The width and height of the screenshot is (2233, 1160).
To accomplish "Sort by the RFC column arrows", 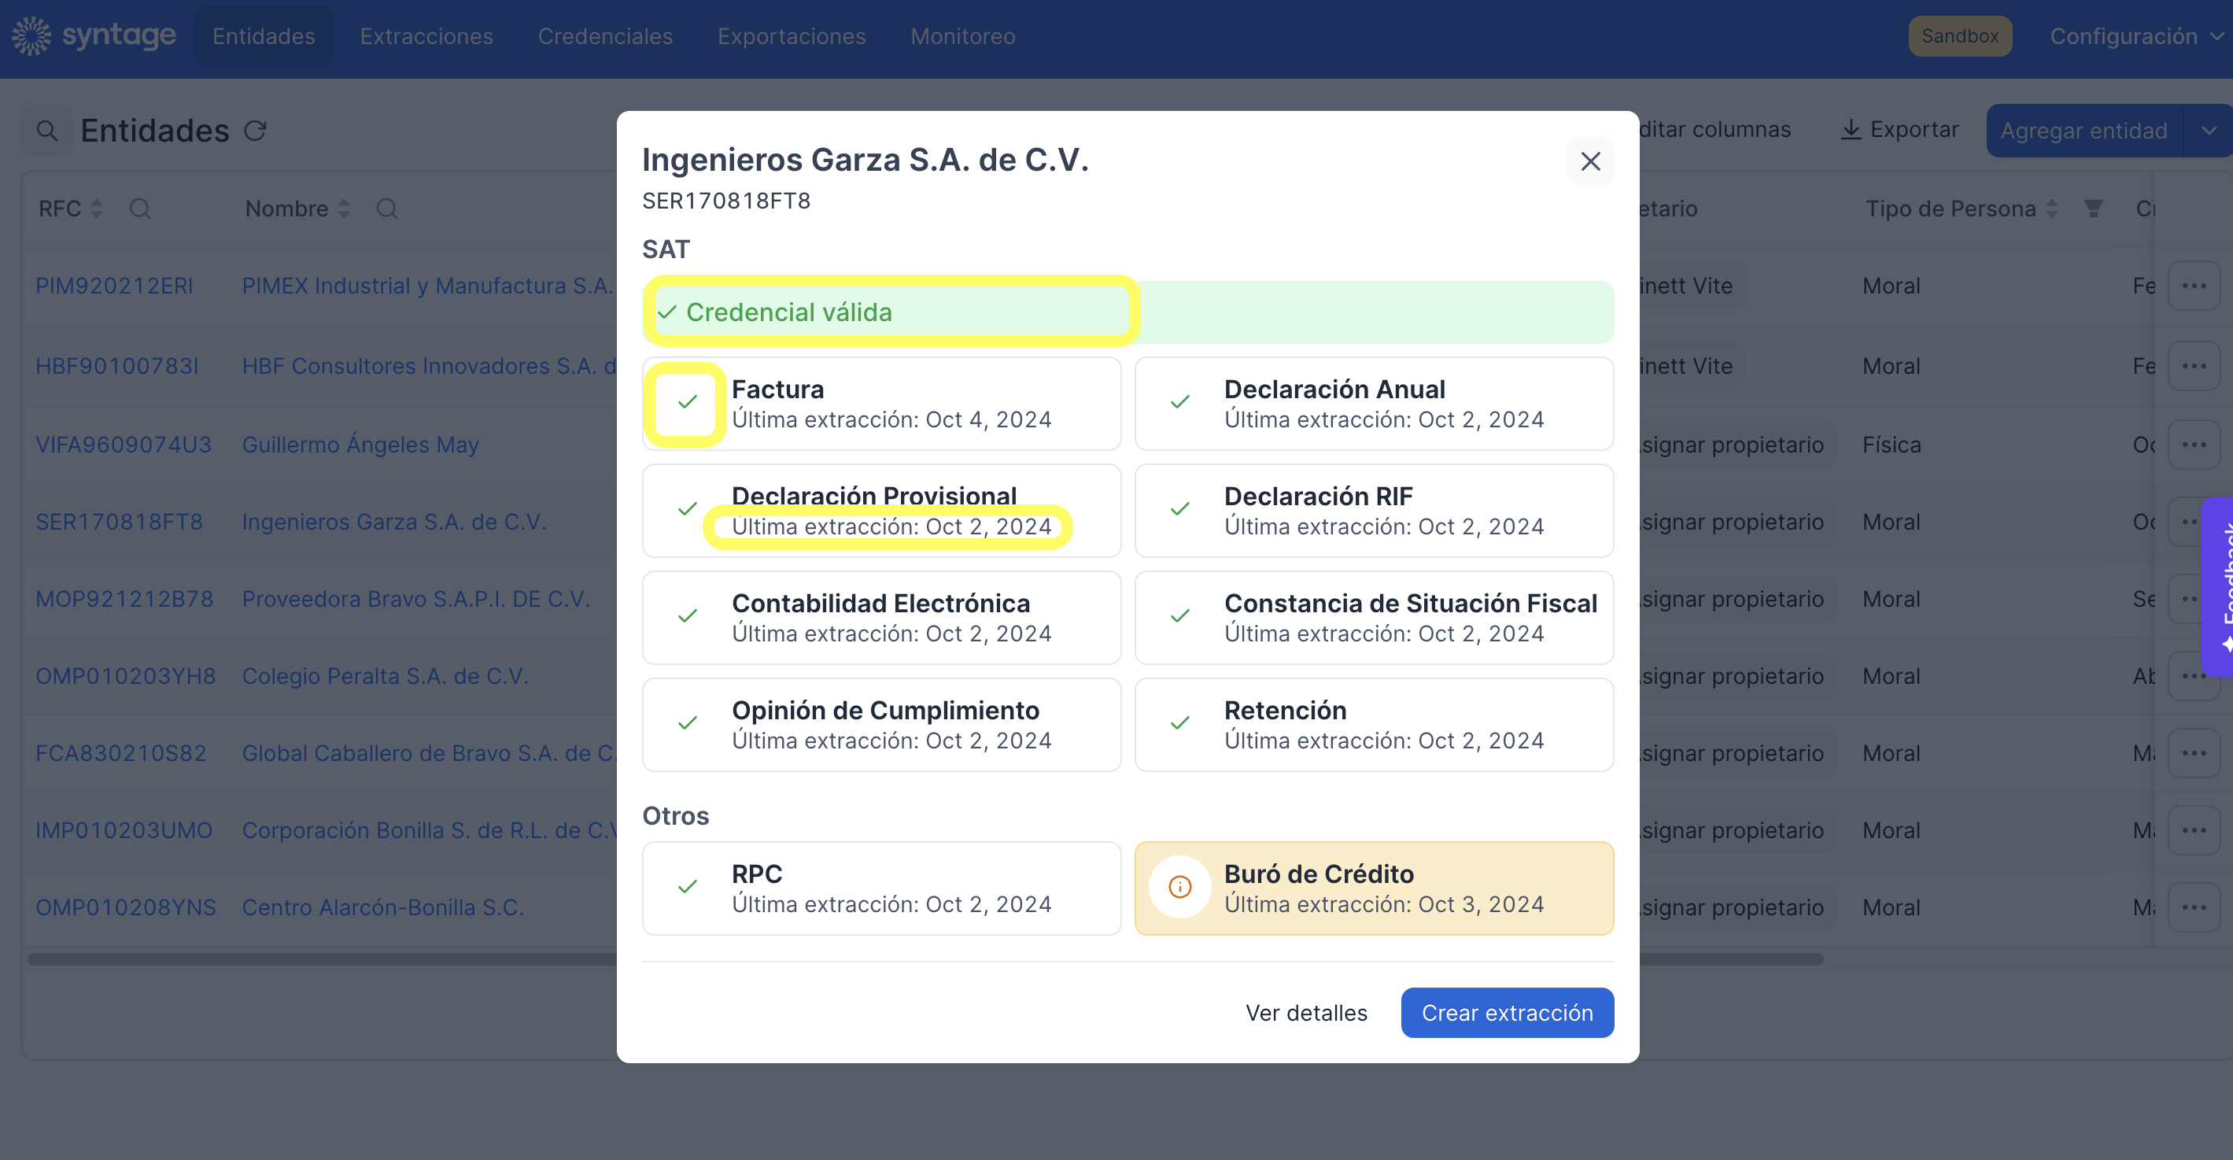I will point(97,209).
